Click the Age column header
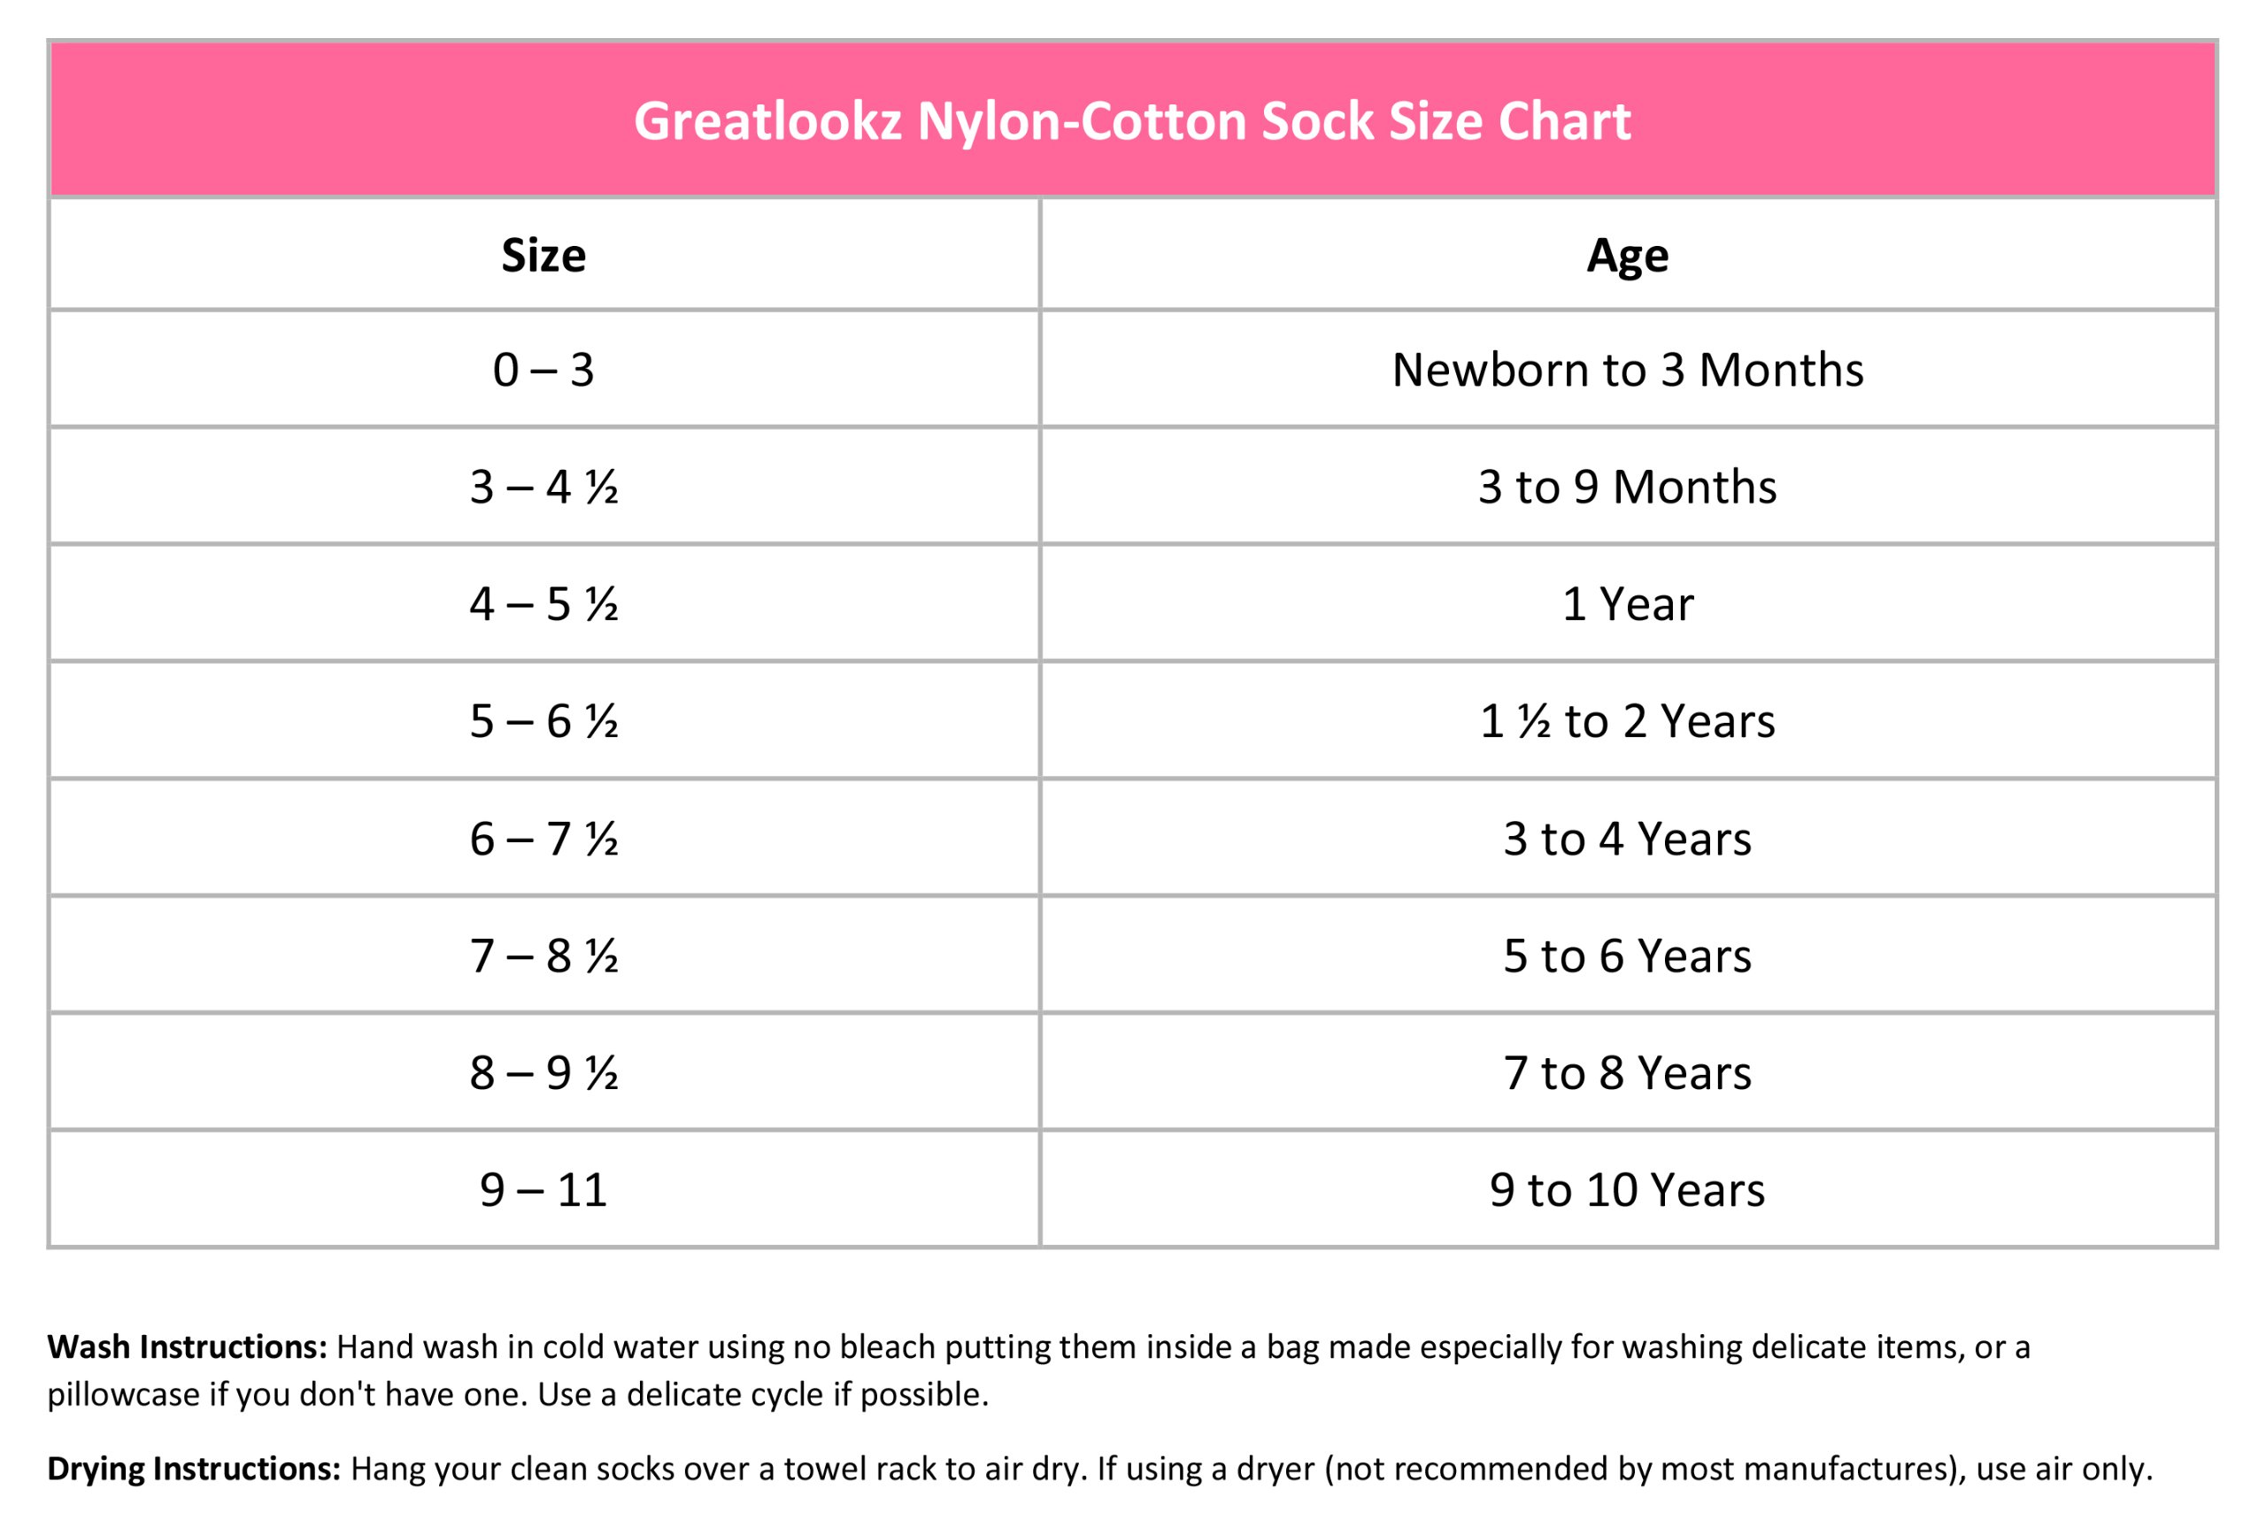2266x1535 pixels. [1627, 256]
